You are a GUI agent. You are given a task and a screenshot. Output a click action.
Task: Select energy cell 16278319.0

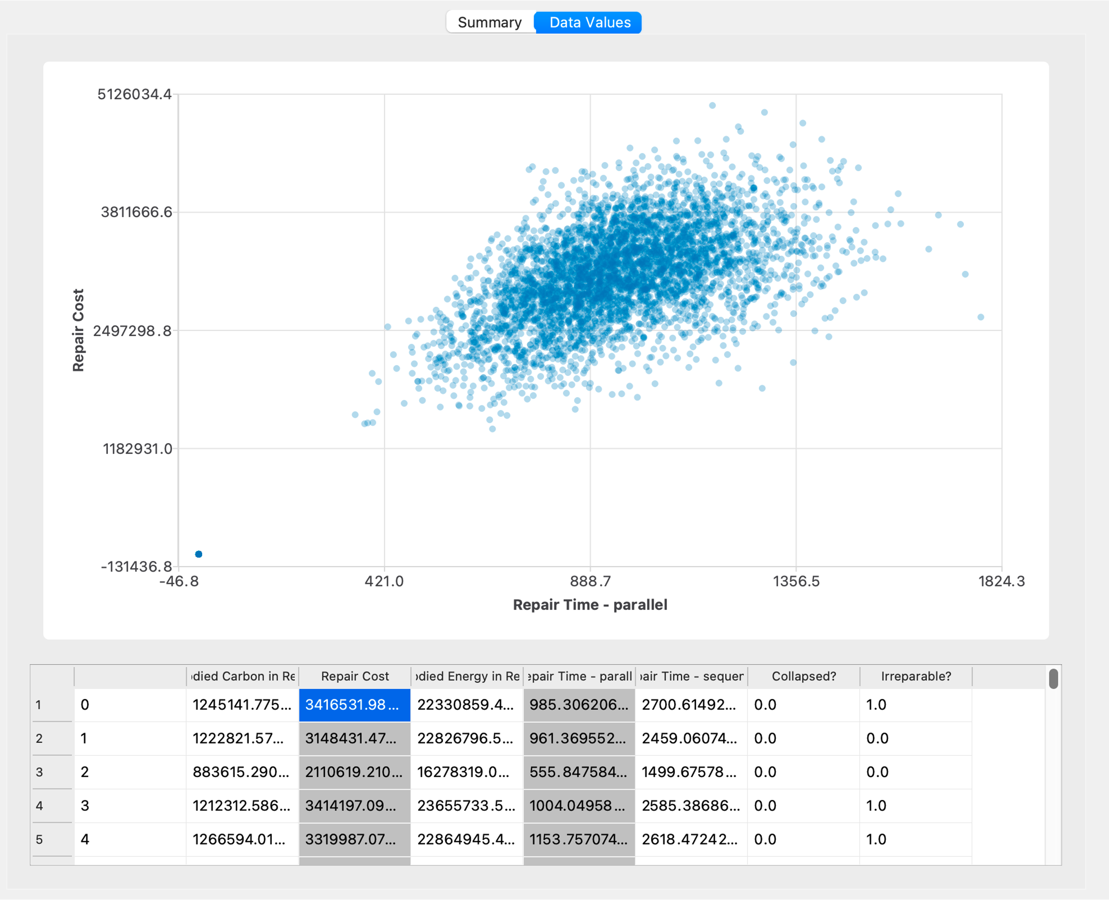click(468, 772)
